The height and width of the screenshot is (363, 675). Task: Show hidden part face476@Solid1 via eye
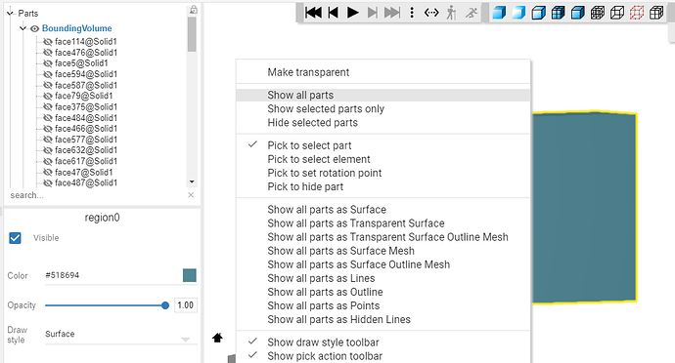47,53
